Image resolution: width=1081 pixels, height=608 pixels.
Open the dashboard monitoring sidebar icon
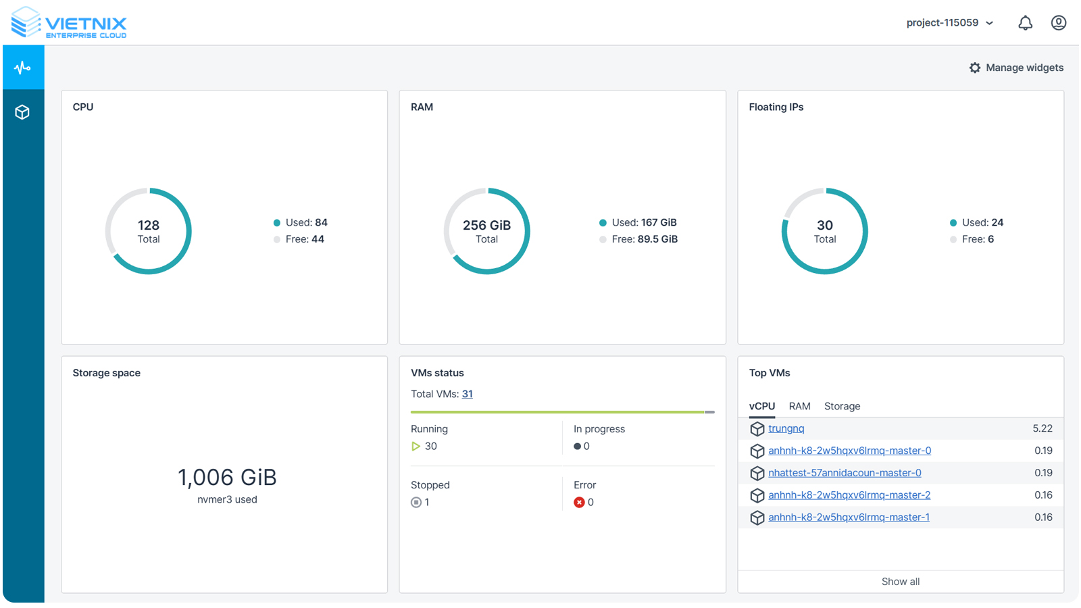[23, 67]
